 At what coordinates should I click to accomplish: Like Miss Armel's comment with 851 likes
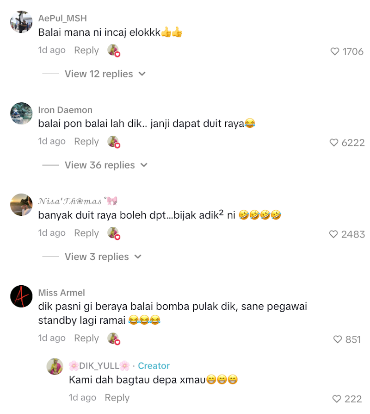(338, 339)
